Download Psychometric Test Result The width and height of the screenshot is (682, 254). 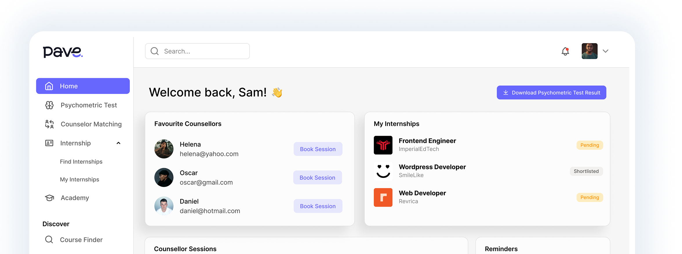click(x=551, y=93)
